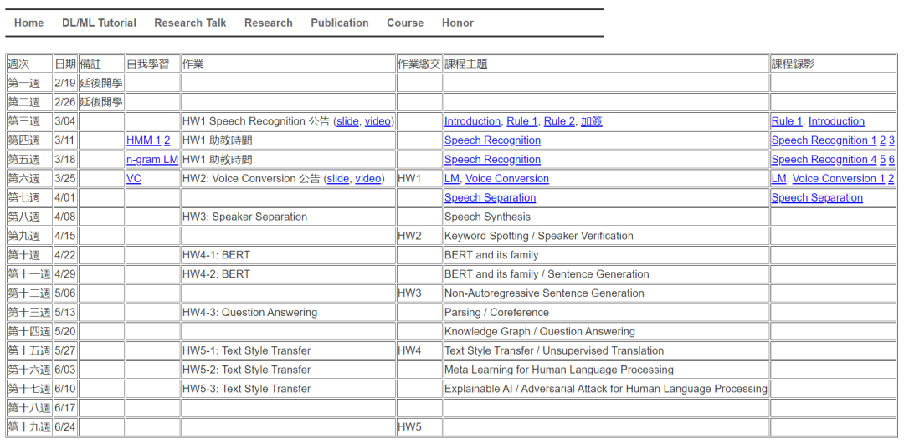Select Course in the navigation bar
Viewport: 904px width, 444px height.
pyautogui.click(x=405, y=23)
